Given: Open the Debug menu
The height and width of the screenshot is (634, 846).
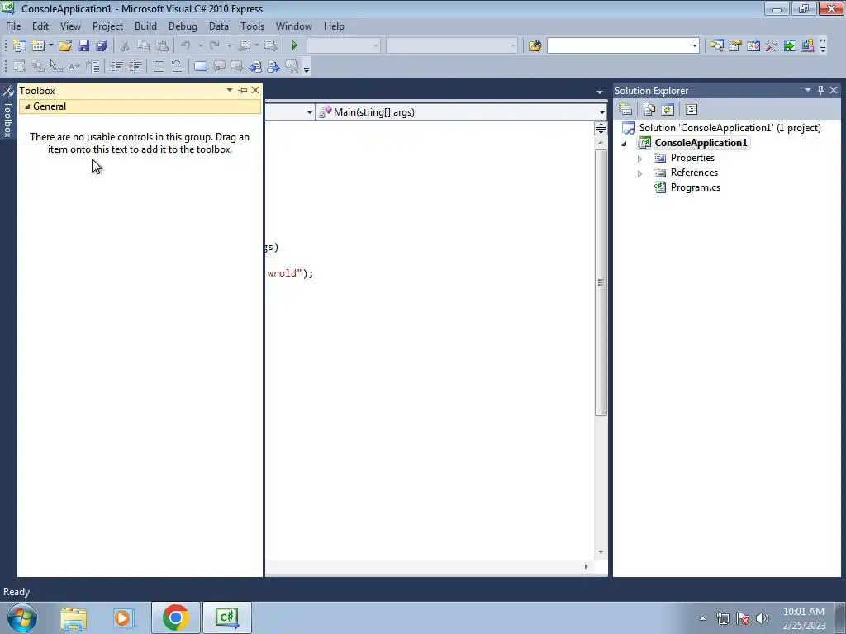Looking at the screenshot, I should (x=183, y=26).
